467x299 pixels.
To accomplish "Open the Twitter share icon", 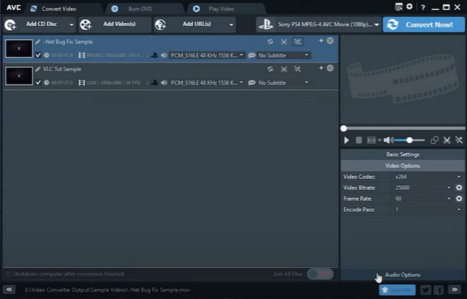I will 426,290.
